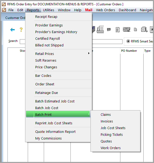Click the small gray cart toolbar icon
This screenshot has width=154, height=163.
coord(109,30)
